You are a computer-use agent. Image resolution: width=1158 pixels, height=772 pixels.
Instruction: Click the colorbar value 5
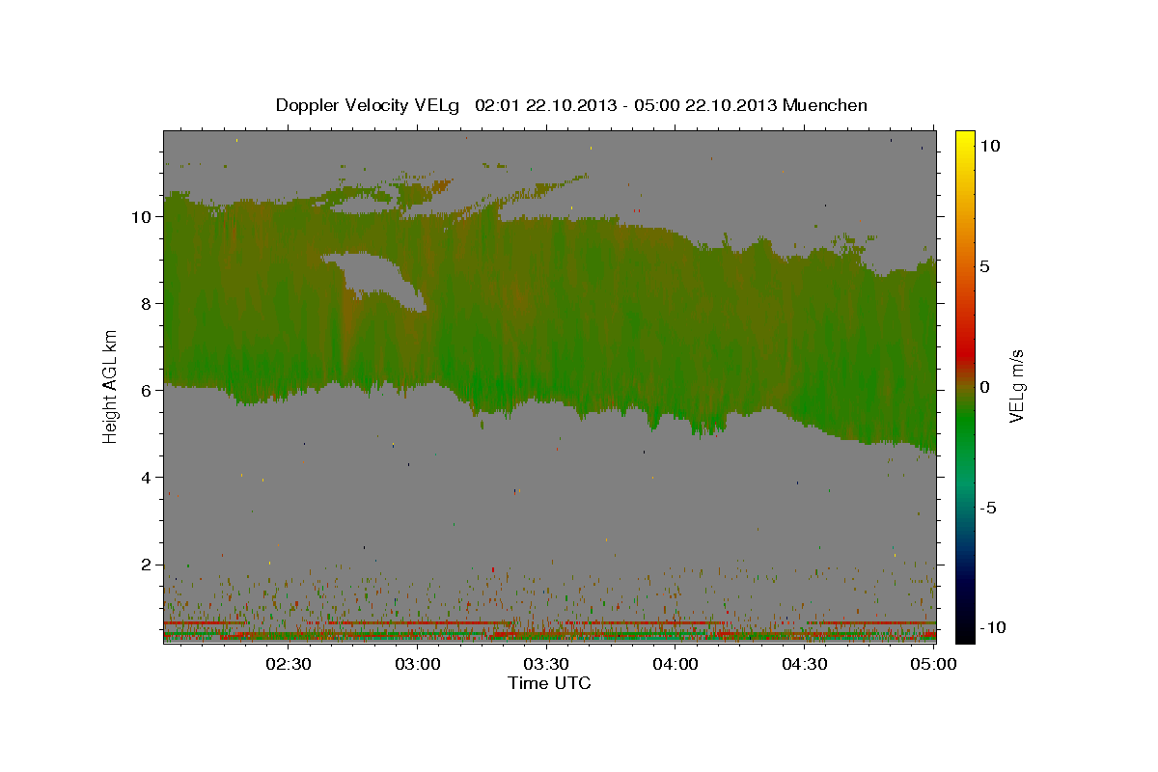pyautogui.click(x=985, y=265)
